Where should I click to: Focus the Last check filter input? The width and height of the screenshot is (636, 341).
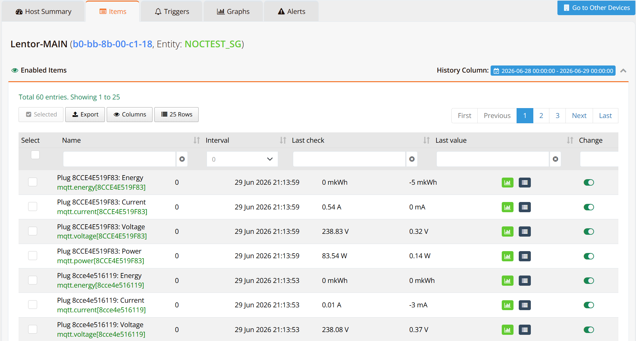click(349, 159)
